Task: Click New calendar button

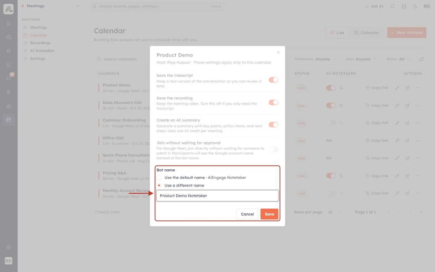Action: (x=407, y=32)
